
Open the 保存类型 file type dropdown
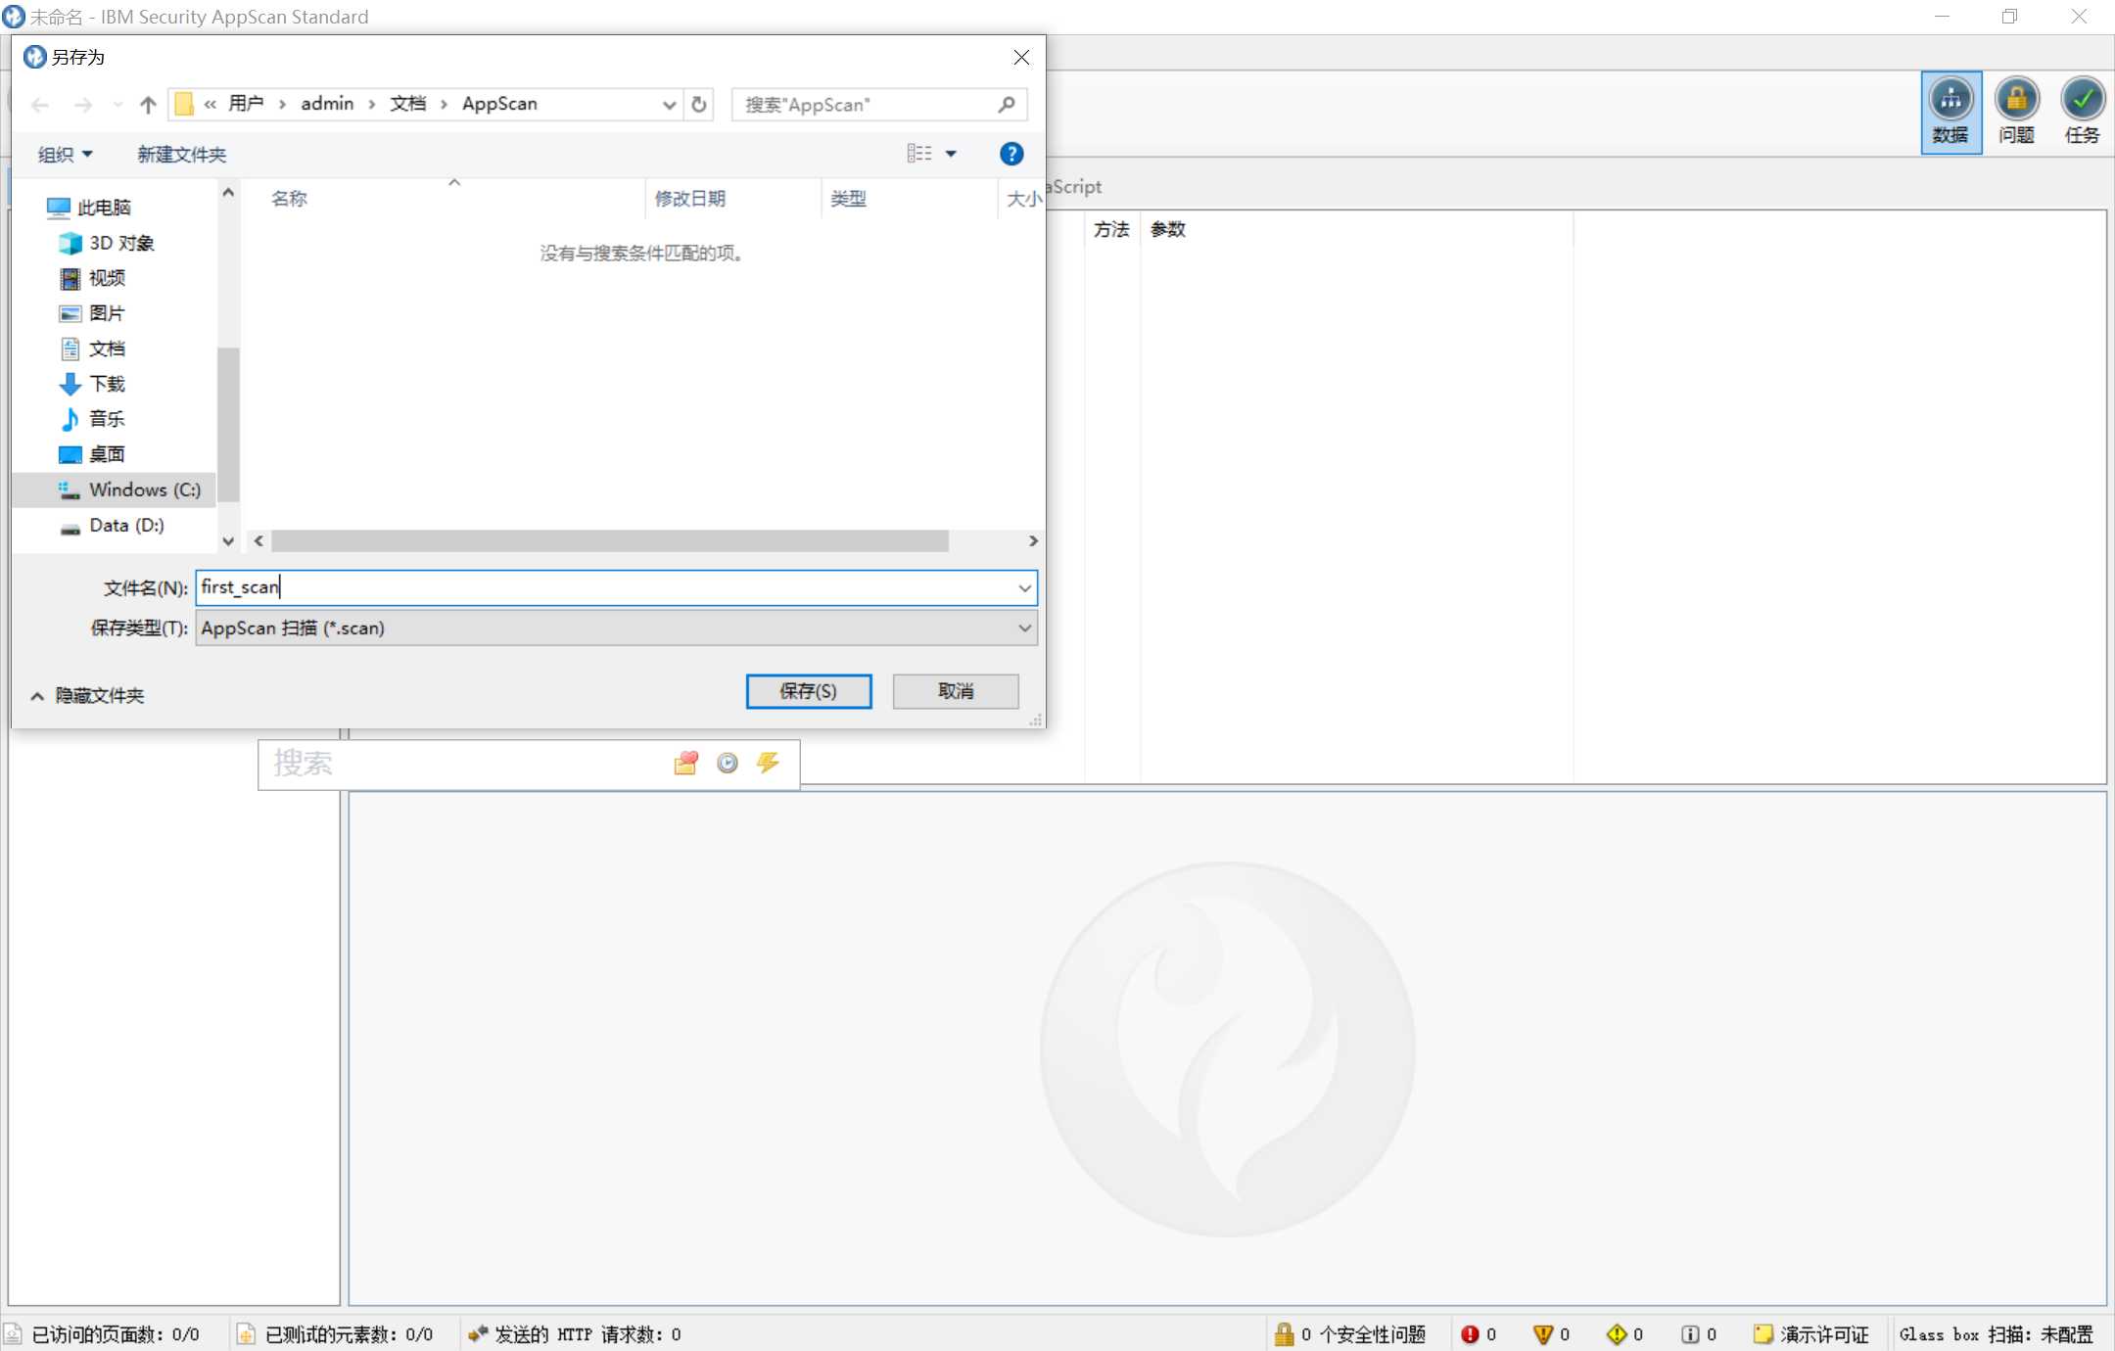pos(617,629)
